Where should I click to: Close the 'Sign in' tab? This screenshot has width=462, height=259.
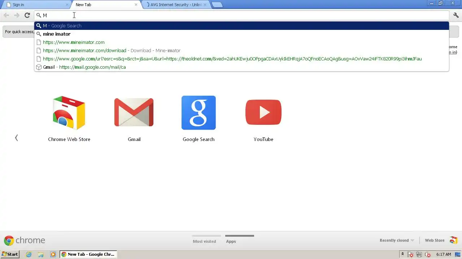[67, 5]
